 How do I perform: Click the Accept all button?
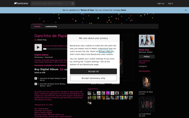click(93, 71)
